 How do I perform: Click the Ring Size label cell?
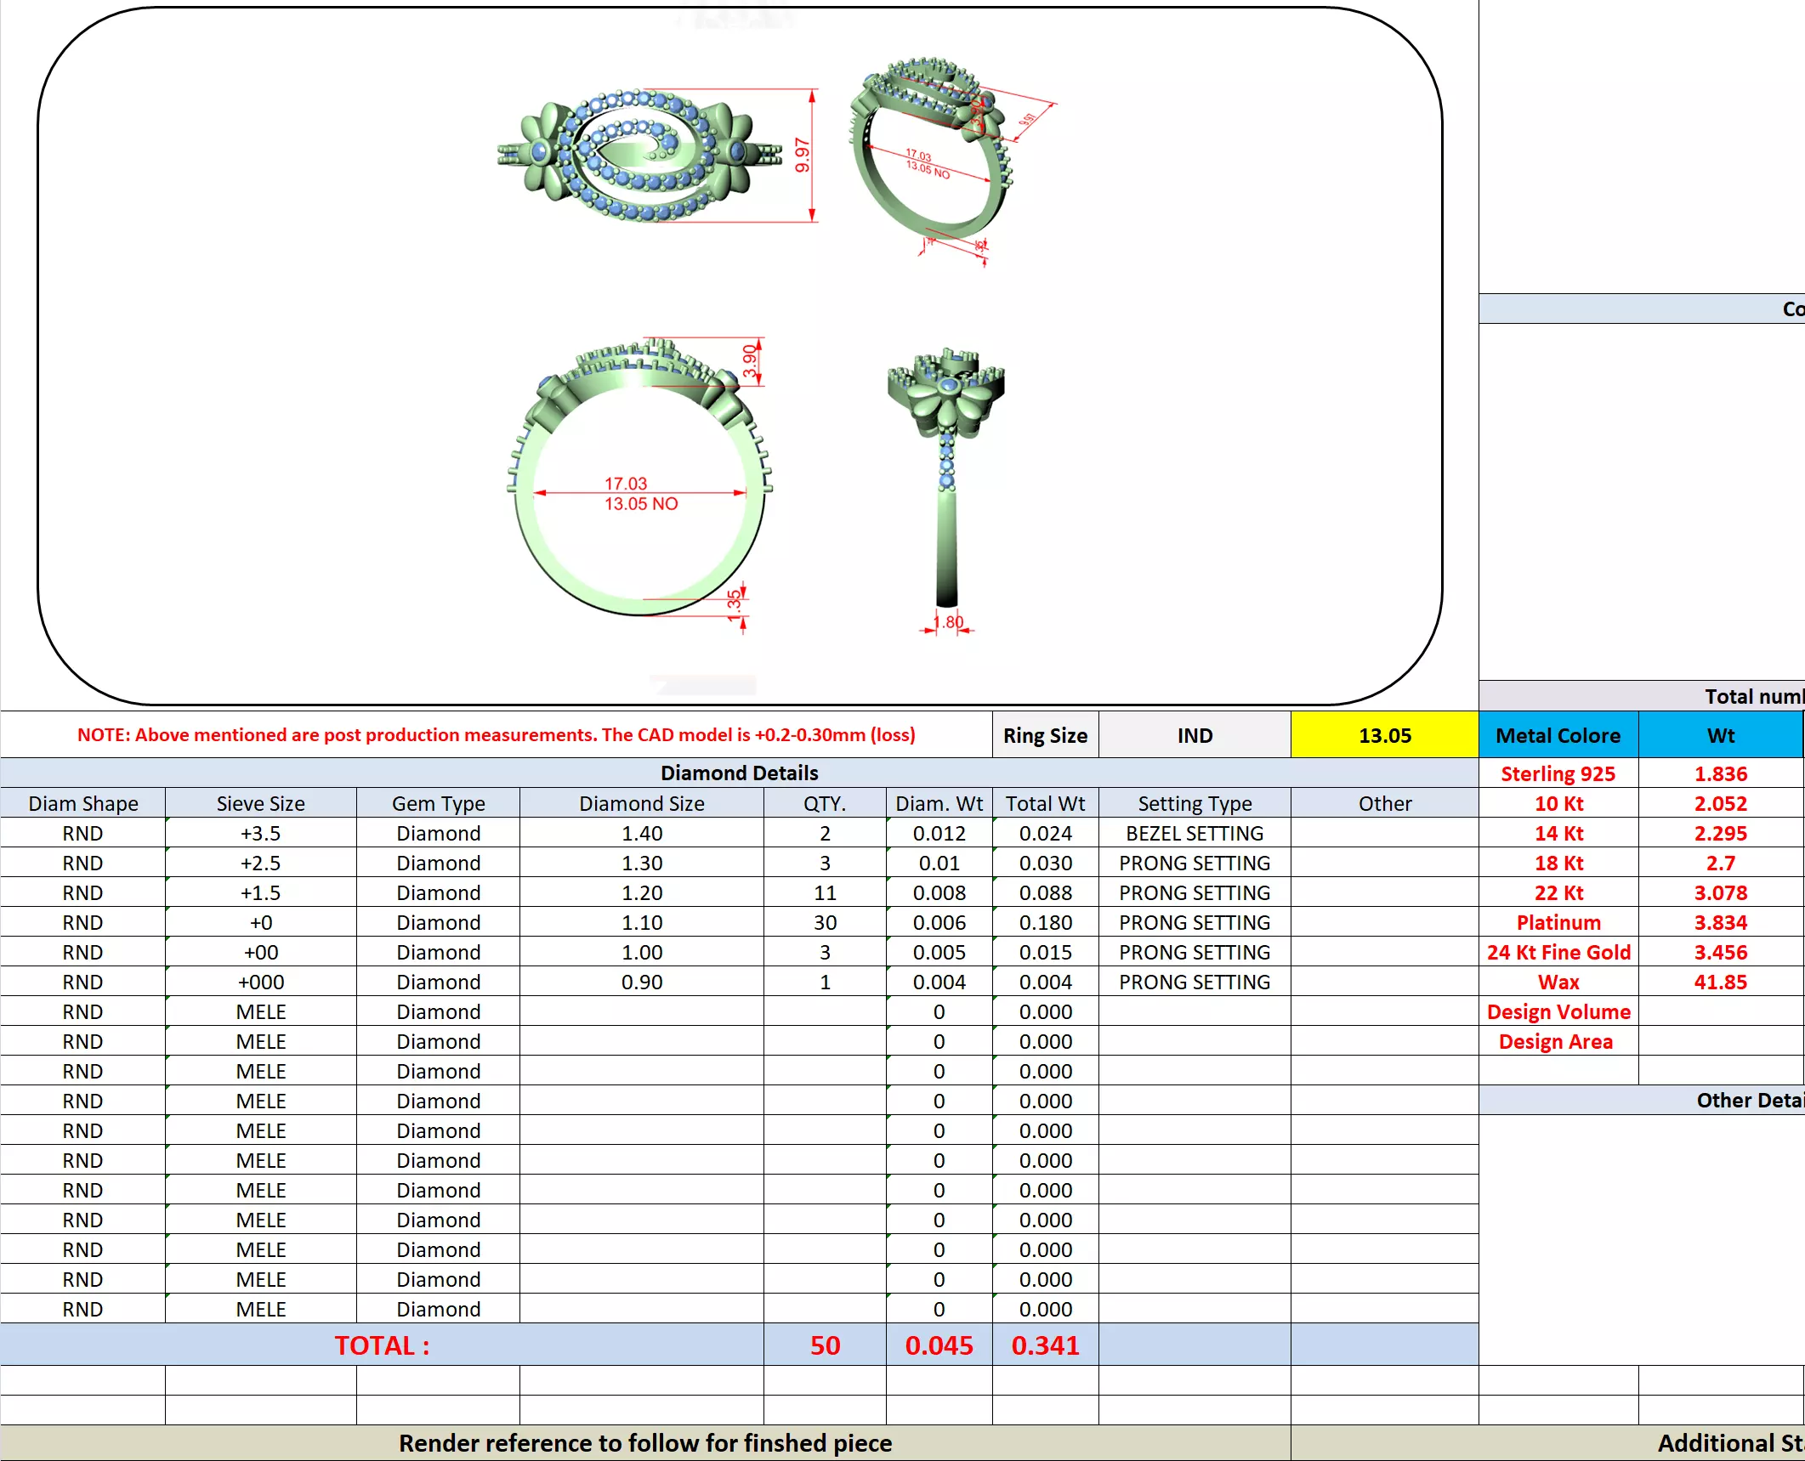coord(1045,735)
